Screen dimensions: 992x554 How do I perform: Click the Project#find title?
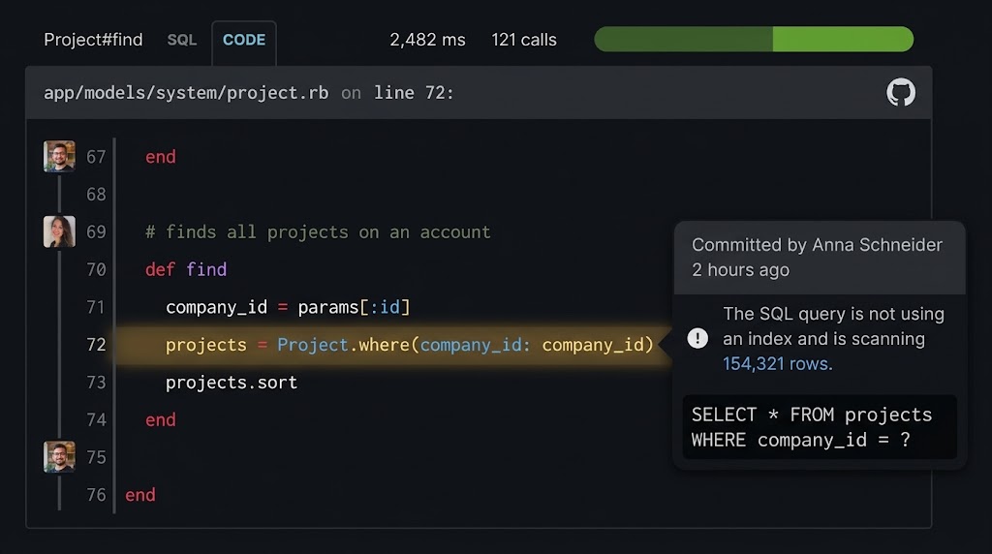(93, 40)
